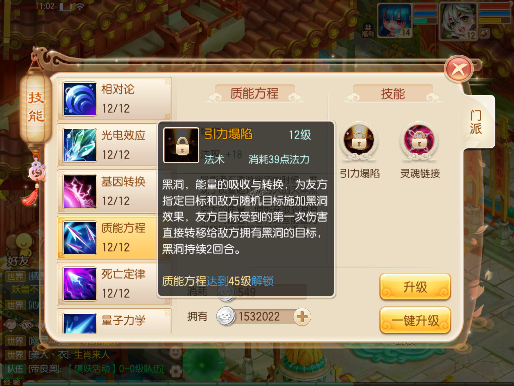
Task: Tap the locked 引力塌陷 skill icon
Action: click(x=359, y=141)
